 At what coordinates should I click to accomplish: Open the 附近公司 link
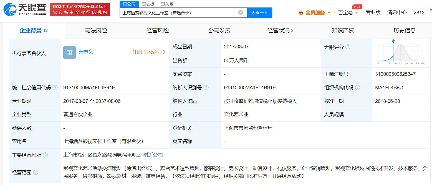[153, 155]
